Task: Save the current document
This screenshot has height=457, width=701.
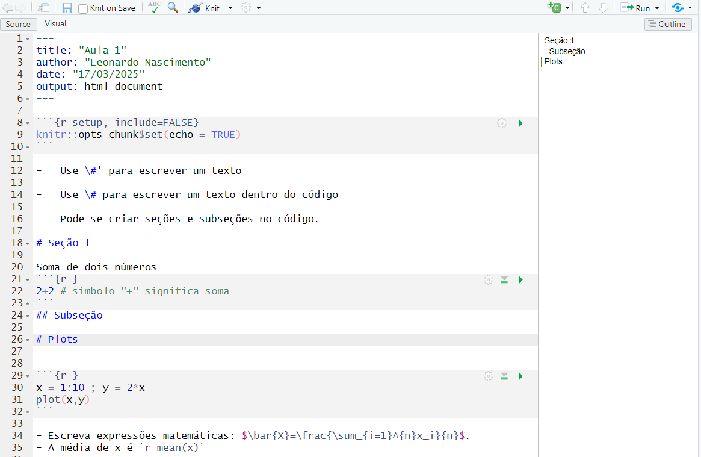Action: click(x=67, y=8)
